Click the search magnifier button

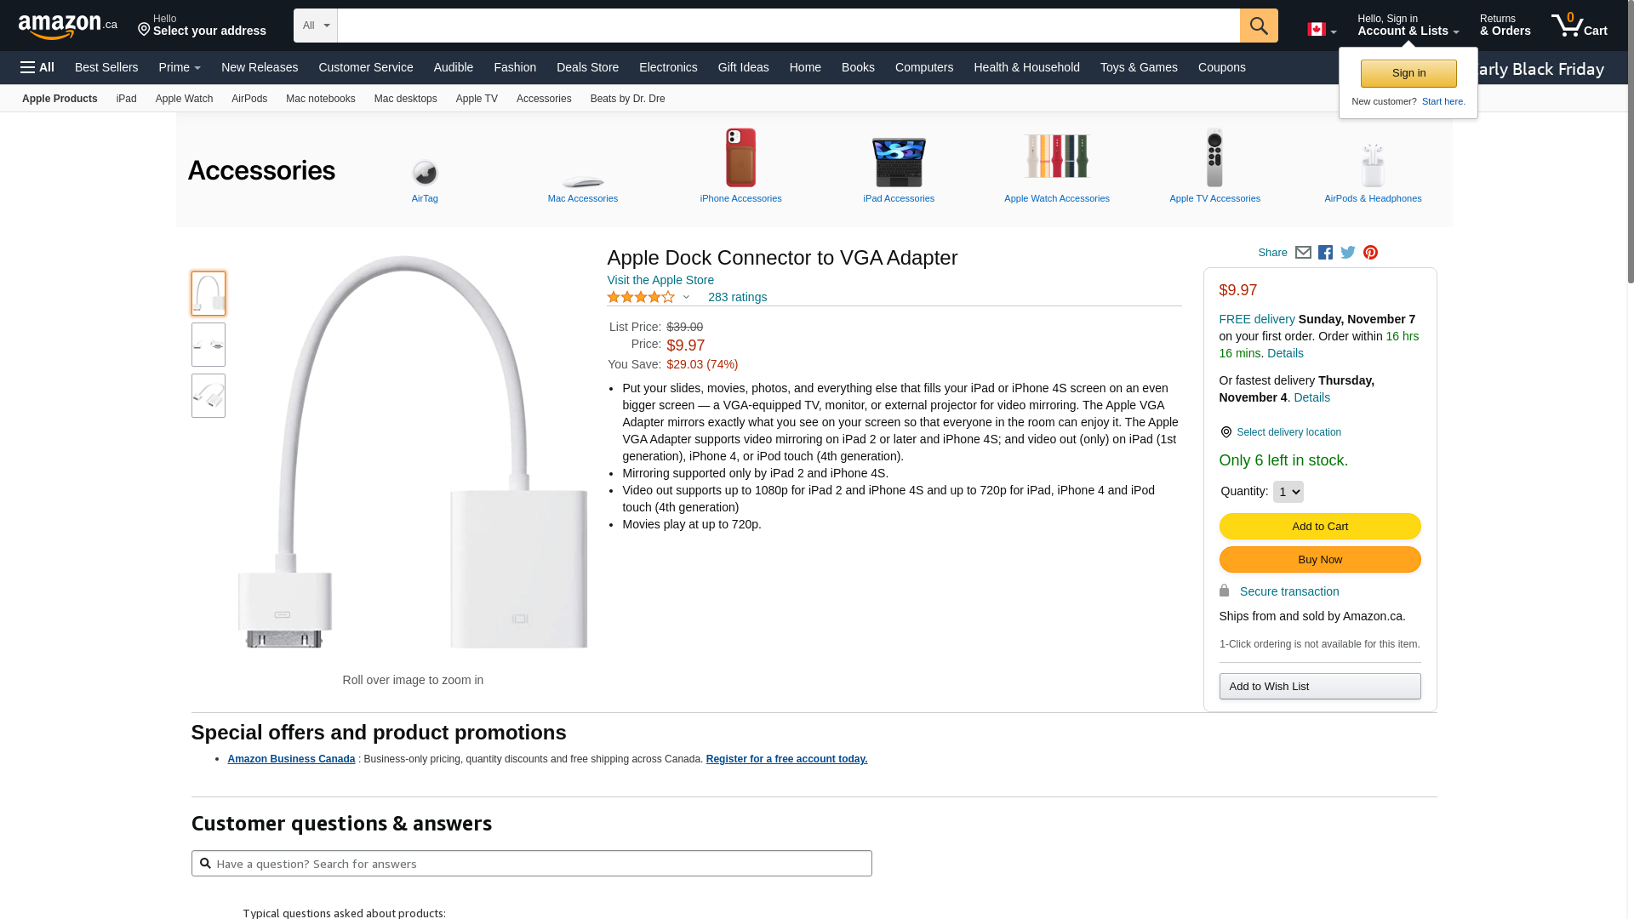tap(1258, 26)
